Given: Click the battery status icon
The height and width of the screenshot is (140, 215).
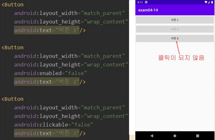Looking at the screenshot, I should [x=212, y=2].
